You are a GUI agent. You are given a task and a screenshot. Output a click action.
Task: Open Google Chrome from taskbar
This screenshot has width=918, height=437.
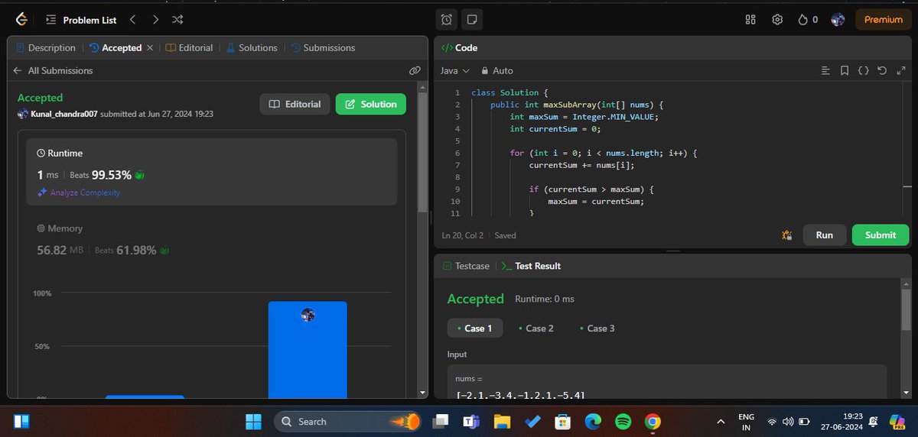(x=653, y=422)
